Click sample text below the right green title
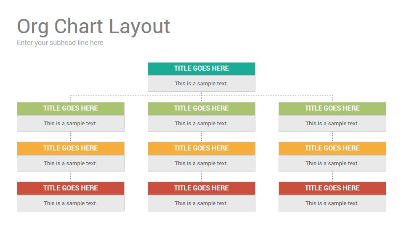 pyautogui.click(x=332, y=123)
